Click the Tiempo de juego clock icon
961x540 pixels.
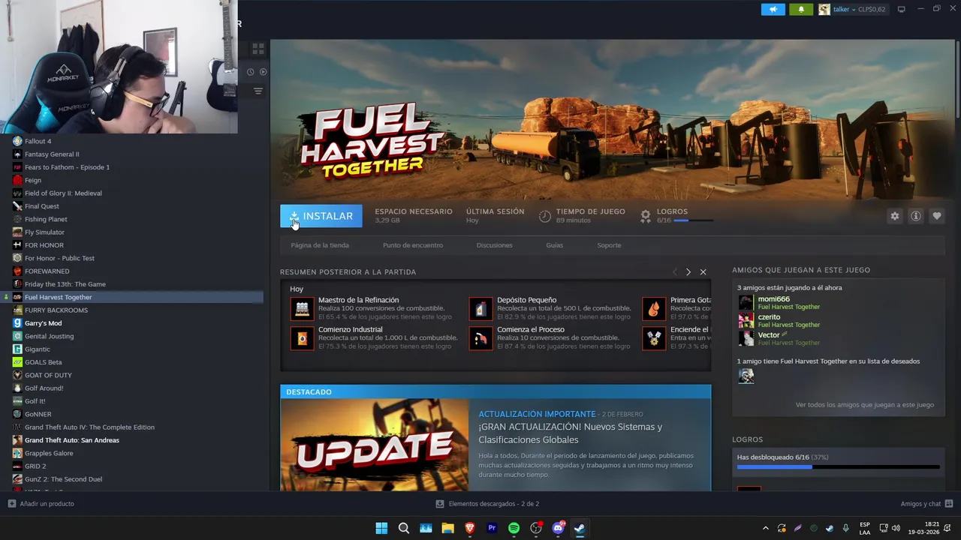[x=545, y=216]
